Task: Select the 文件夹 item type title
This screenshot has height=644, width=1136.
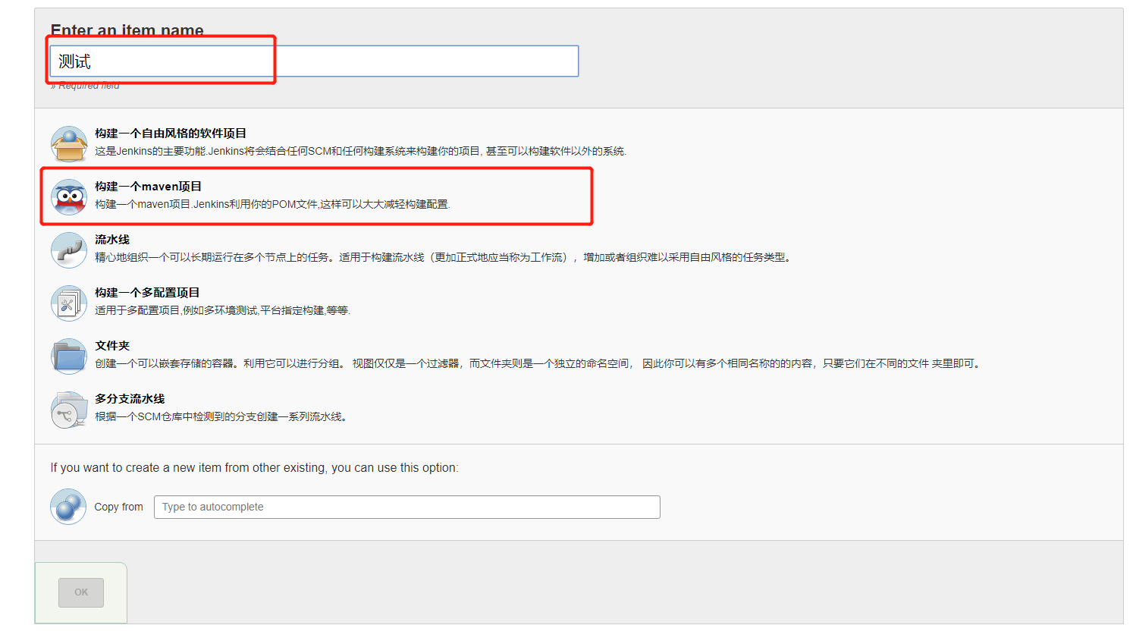Action: (112, 346)
